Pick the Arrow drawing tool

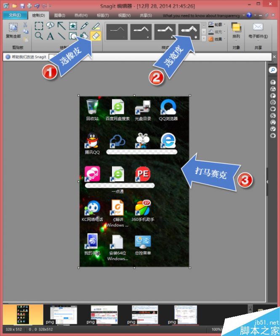(x=61, y=26)
